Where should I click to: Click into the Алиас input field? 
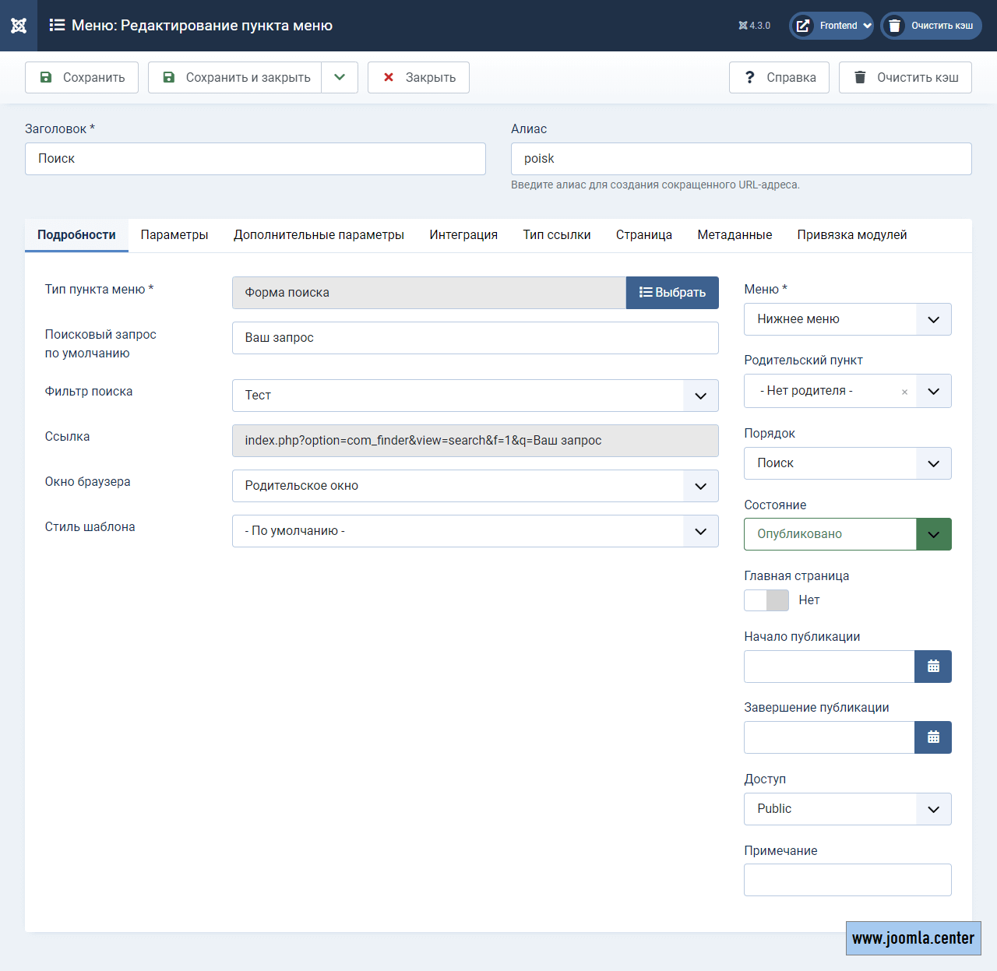741,159
